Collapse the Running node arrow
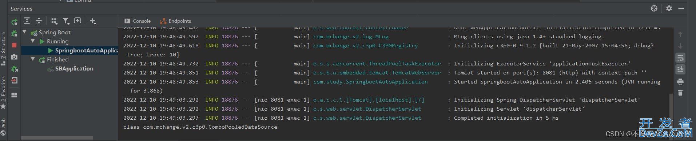The image size is (696, 141). [x=33, y=41]
